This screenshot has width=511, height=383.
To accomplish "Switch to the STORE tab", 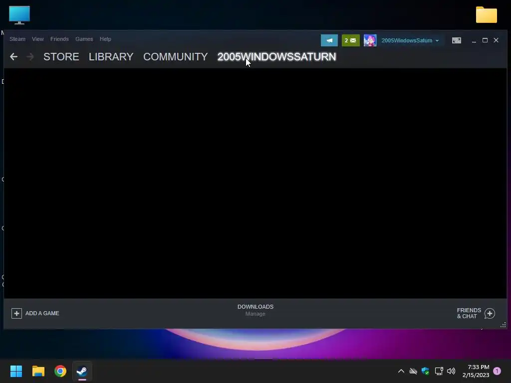I will [61, 57].
